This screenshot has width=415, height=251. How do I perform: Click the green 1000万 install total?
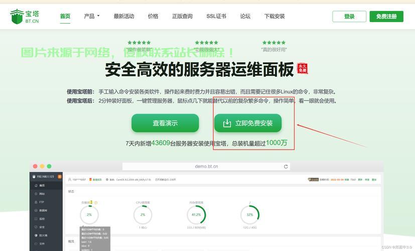(276, 143)
